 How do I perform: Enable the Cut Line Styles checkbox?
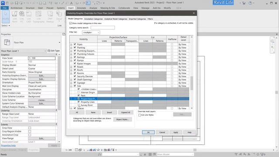(139, 115)
